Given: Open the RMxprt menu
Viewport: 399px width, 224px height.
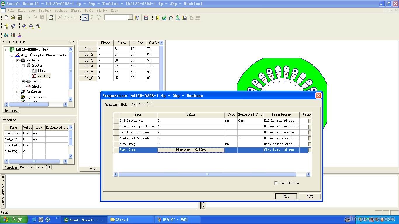Looking at the screenshot, I should click(76, 10).
